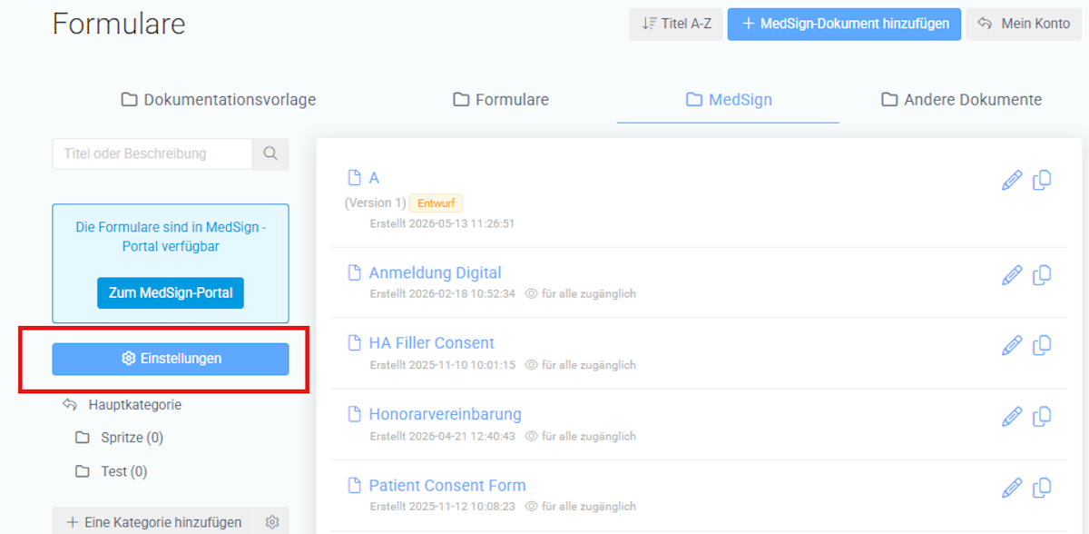Open the Titel A-Z sort option
The height and width of the screenshot is (534, 1089).
click(x=676, y=24)
